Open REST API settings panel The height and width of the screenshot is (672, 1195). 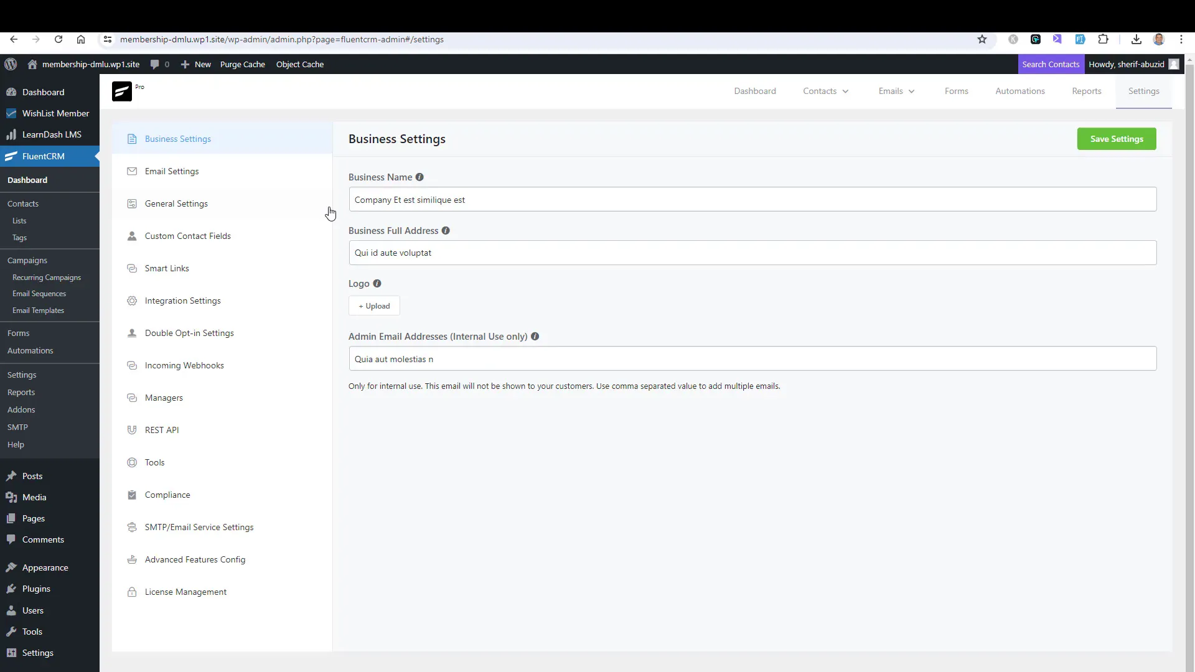(162, 430)
